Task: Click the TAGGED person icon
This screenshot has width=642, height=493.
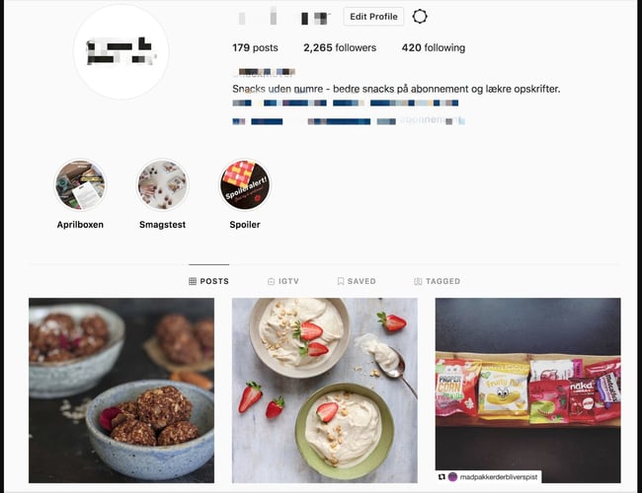Action: [x=418, y=281]
